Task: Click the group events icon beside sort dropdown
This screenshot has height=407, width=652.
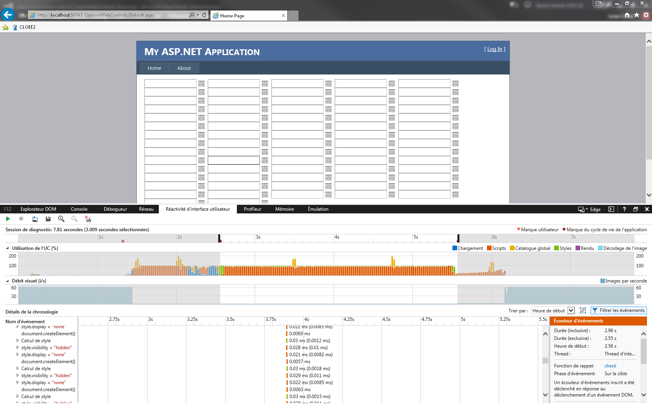Action: (x=583, y=310)
